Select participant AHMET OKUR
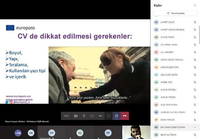This screenshot has width=200, height=139. click(175, 22)
